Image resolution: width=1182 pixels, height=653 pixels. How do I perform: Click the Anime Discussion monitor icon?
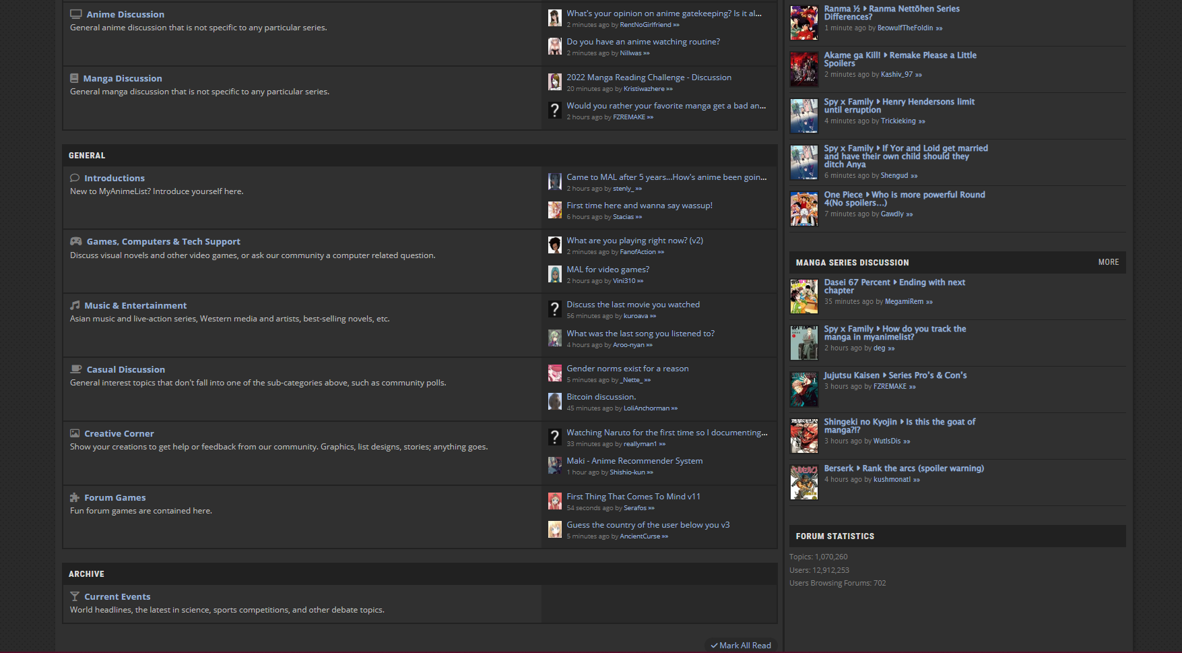coord(76,14)
